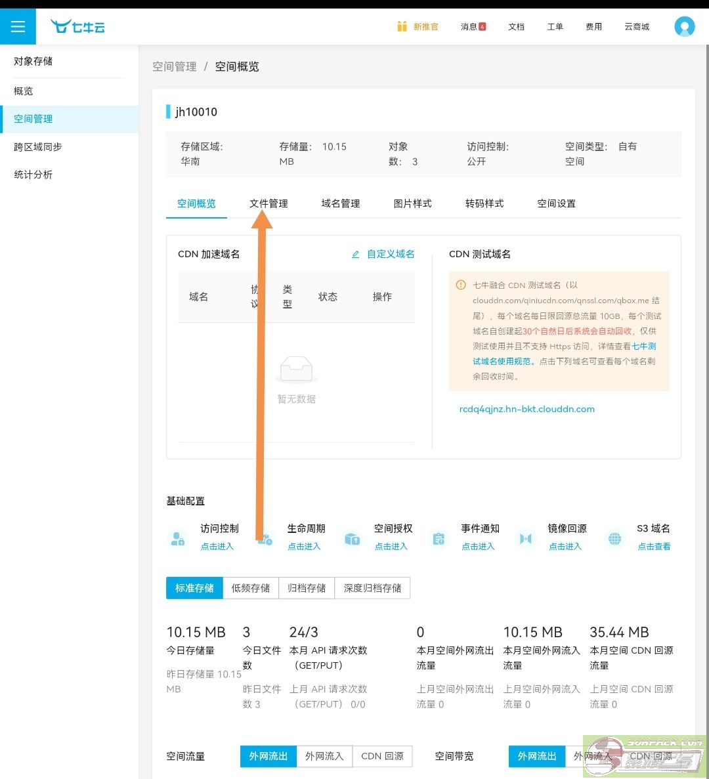This screenshot has height=779, width=709.
Task: Switch to the 转码样式 tab
Action: pos(484,203)
